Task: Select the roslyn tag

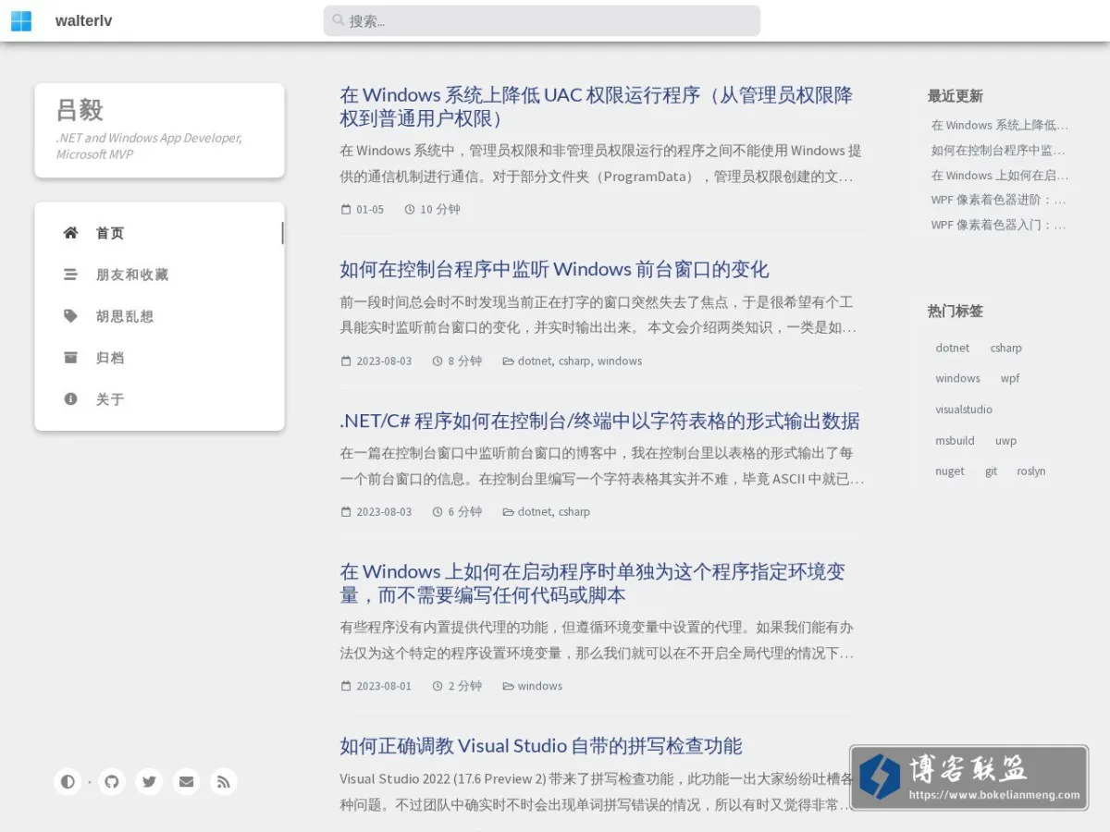Action: (x=1031, y=471)
